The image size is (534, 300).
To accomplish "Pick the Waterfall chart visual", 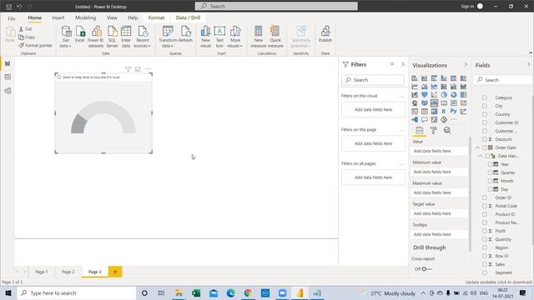I will tap(415, 95).
